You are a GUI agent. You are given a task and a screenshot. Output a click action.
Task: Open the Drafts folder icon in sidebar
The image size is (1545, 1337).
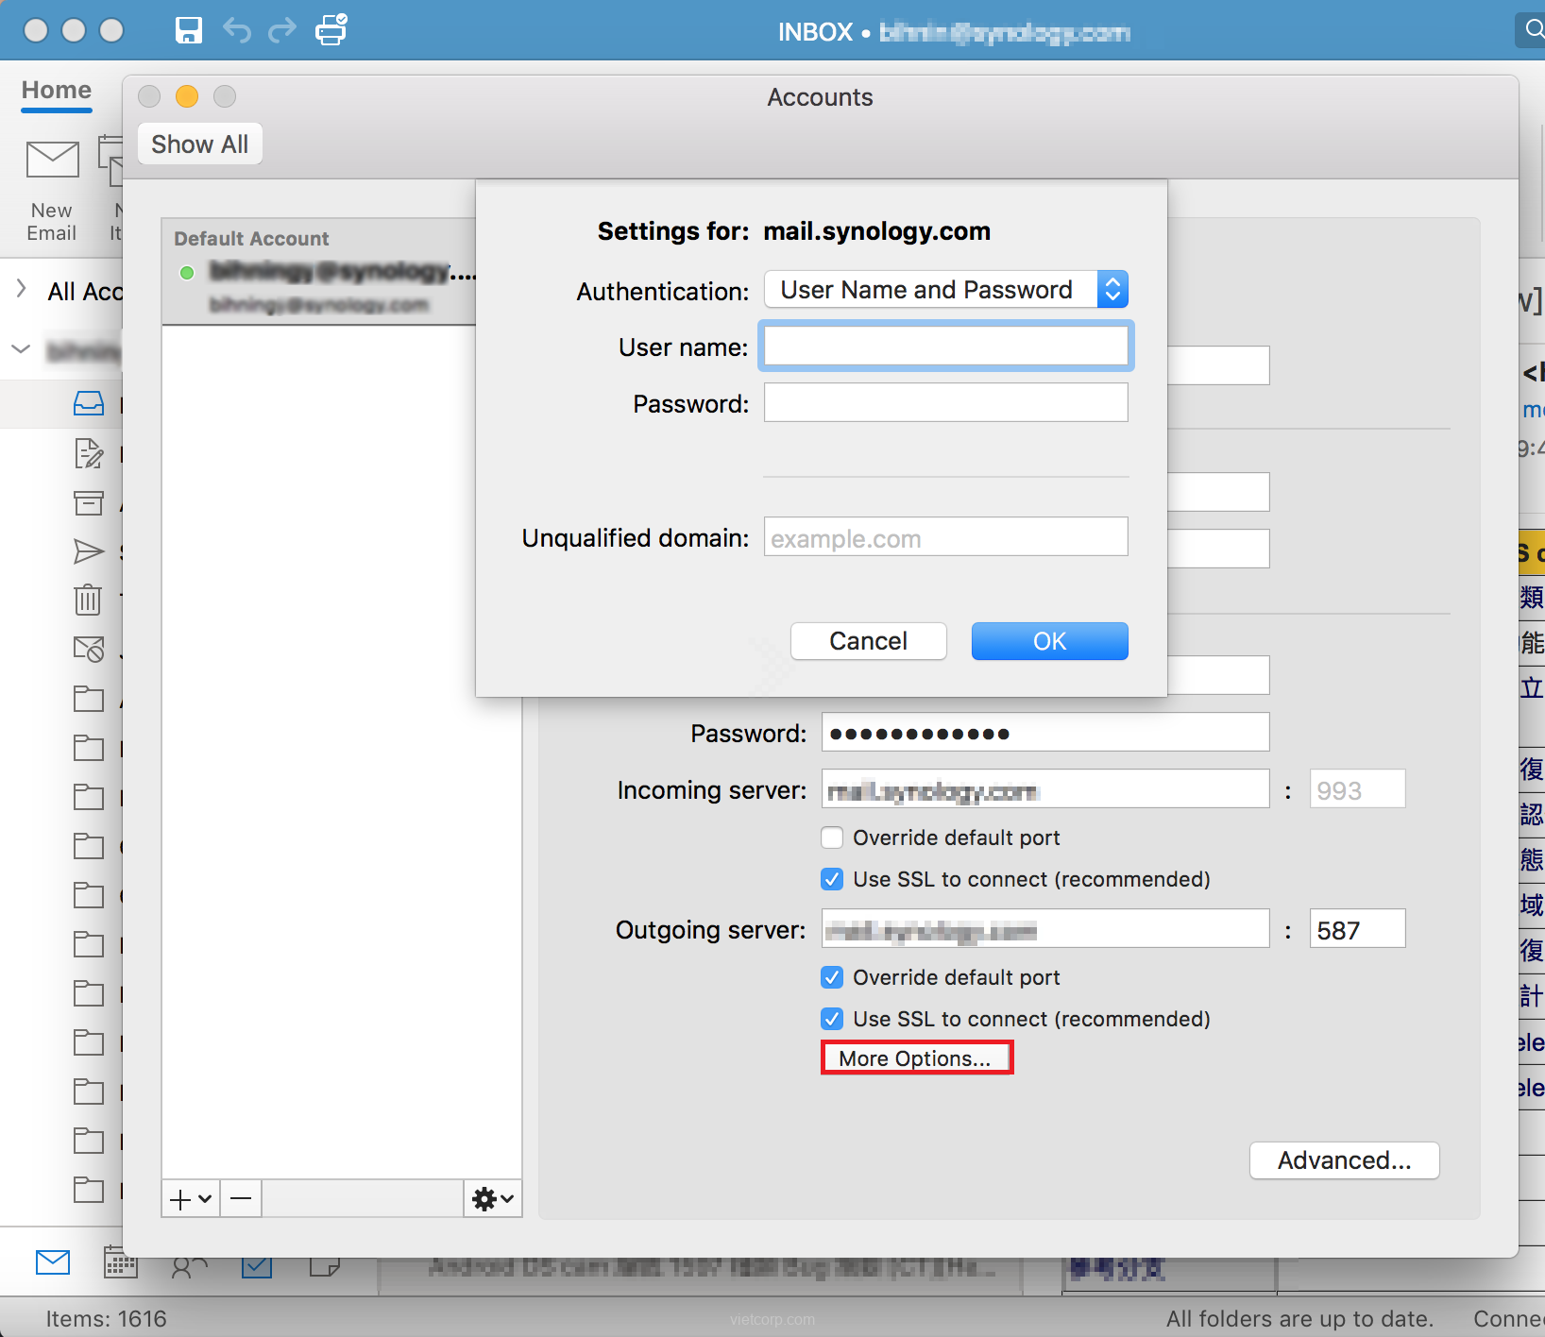89,454
